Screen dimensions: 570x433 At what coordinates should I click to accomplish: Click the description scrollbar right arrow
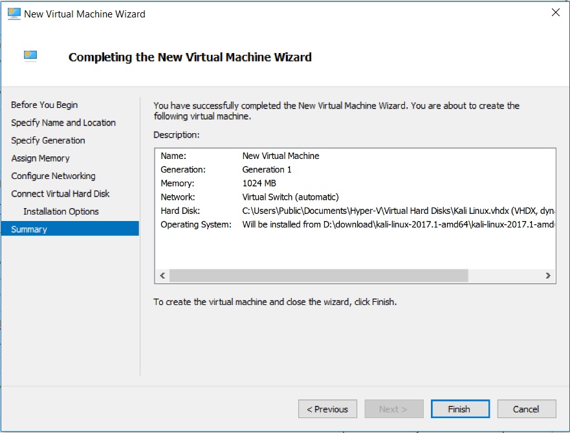tap(548, 276)
